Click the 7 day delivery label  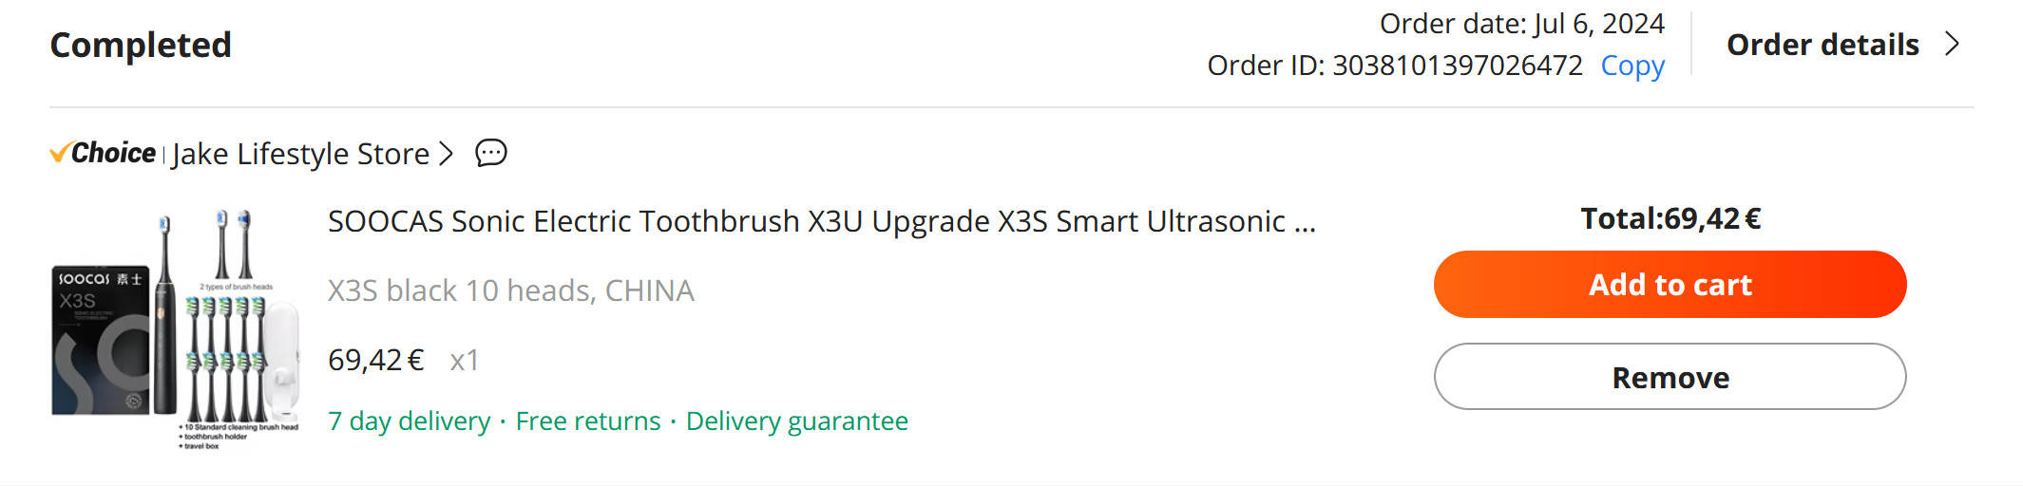[x=409, y=421]
